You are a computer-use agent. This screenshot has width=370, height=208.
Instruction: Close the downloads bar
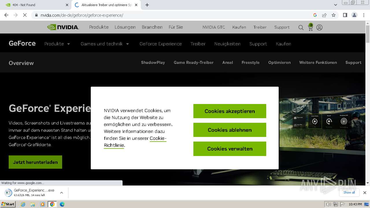point(365,193)
